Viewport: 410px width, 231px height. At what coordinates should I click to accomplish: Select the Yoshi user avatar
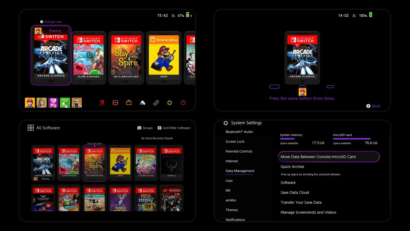coord(65,103)
